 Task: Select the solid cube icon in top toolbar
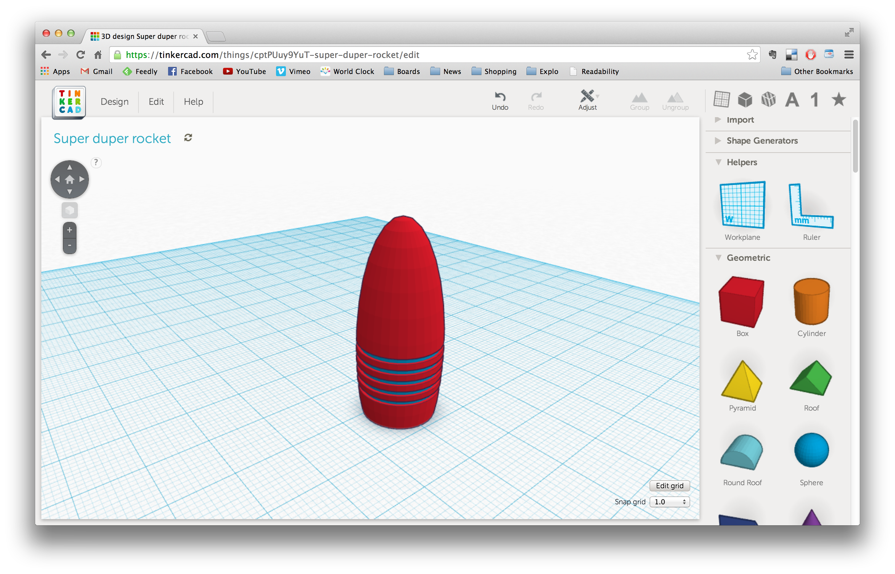[x=745, y=100]
